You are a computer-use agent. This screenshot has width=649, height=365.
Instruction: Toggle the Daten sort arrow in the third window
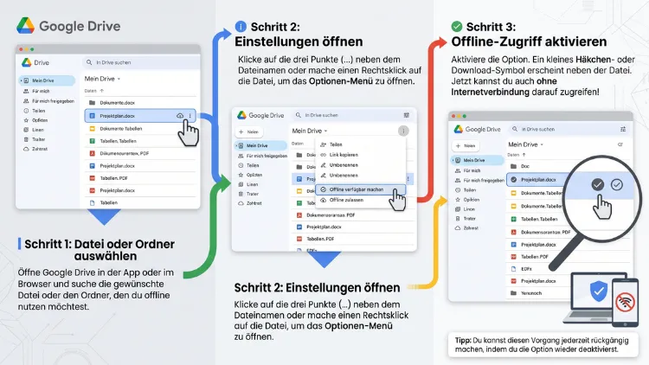(524, 155)
